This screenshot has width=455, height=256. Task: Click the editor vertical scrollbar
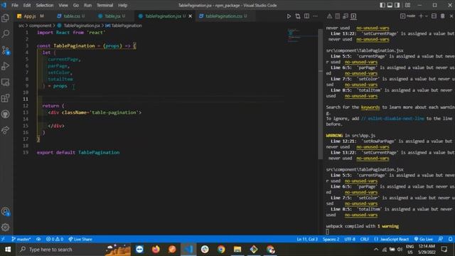321,94
